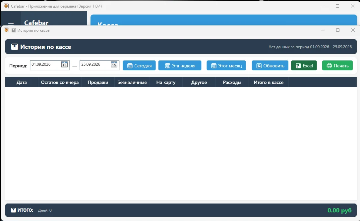Sort by Расходы column header
Screen dimensions: 360x221
click(232, 82)
